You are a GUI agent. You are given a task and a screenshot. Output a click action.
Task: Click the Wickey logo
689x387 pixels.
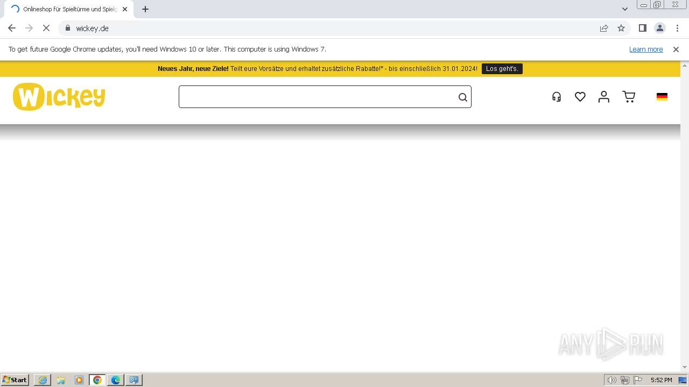tap(59, 97)
